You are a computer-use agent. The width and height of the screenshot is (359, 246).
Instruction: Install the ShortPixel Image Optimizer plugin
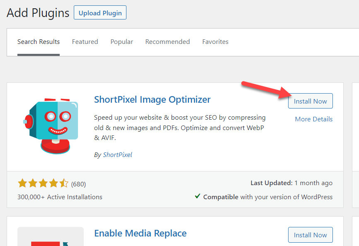coord(310,101)
